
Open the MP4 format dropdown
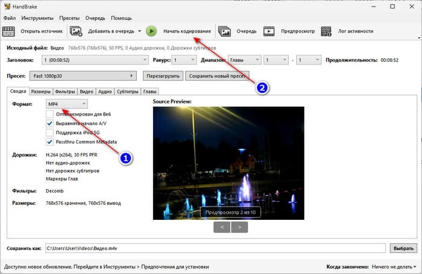coord(67,104)
